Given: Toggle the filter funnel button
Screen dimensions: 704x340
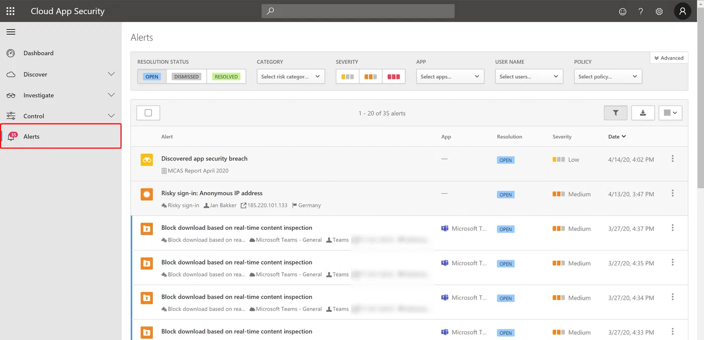Looking at the screenshot, I should click(615, 113).
